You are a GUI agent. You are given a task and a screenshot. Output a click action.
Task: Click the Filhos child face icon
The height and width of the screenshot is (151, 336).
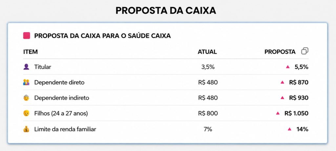[x=26, y=114]
